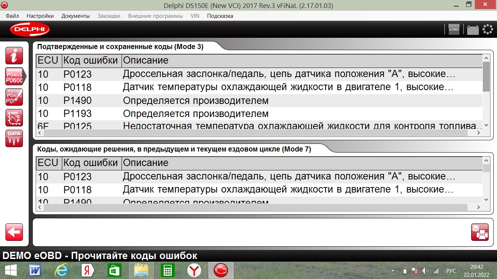The width and height of the screenshot is (497, 279).
Task: Select the read fault codes icon
Action: (14, 76)
